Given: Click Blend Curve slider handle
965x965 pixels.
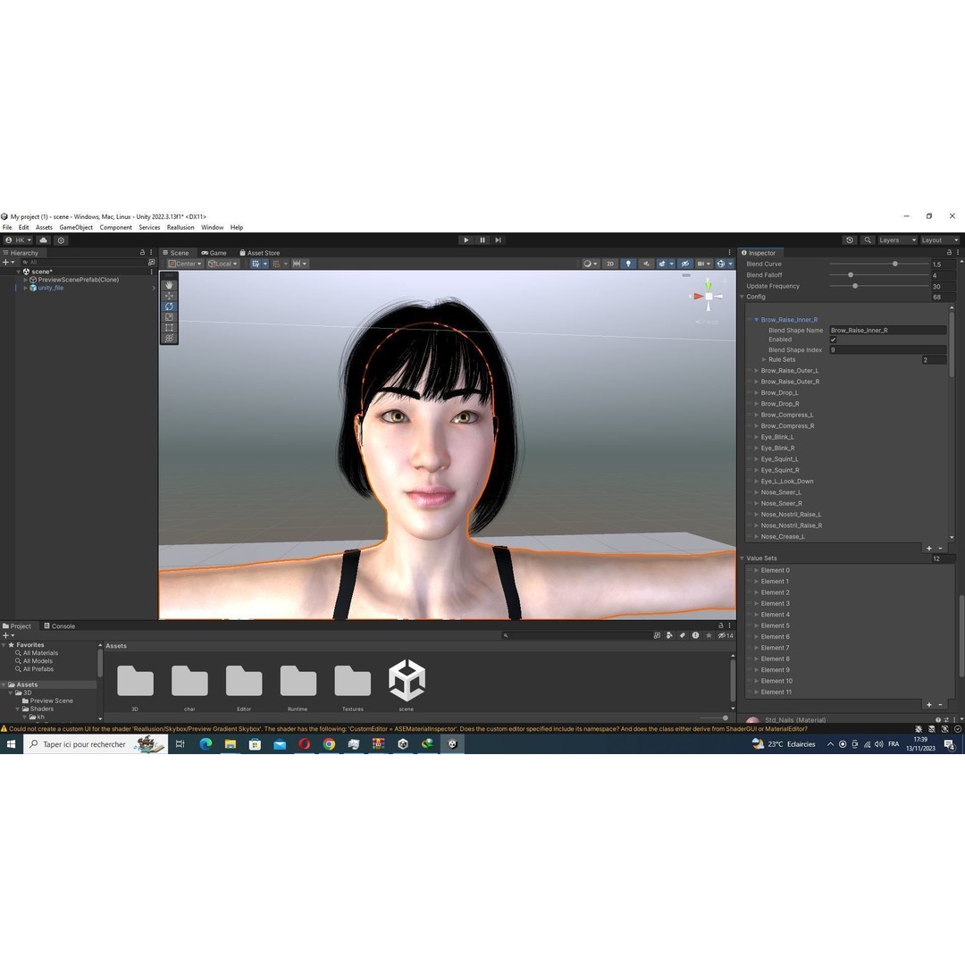Looking at the screenshot, I should coord(894,264).
